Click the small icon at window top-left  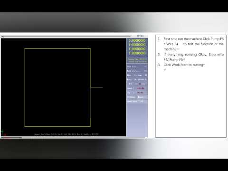coord(2,37)
